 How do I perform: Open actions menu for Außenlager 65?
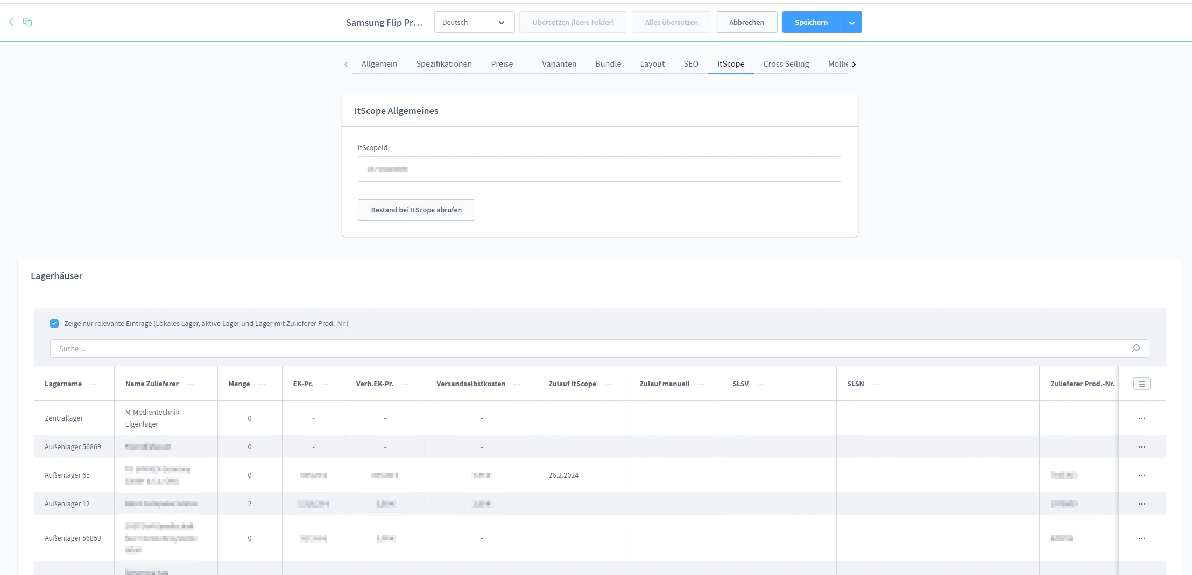click(1141, 475)
